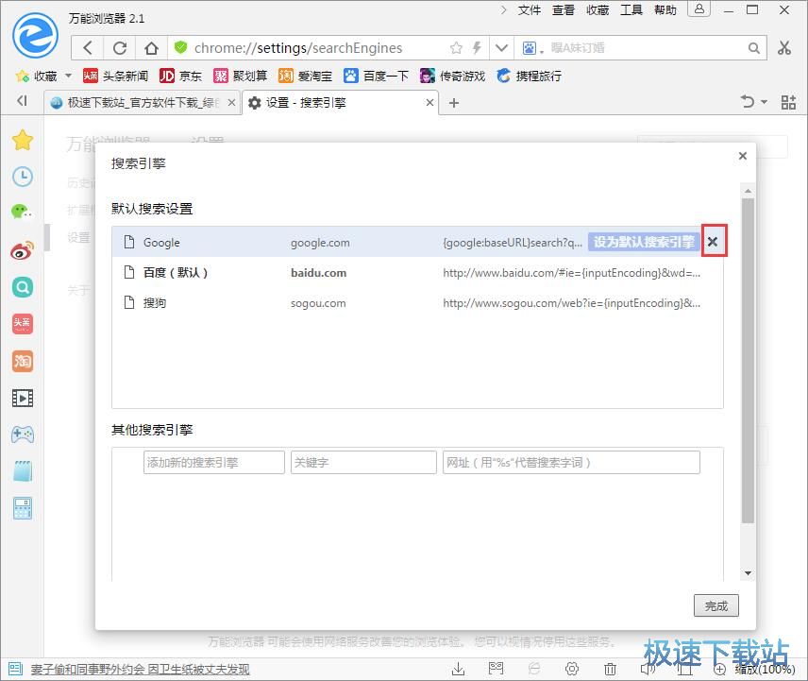Click 设为默认搜索引擎 button for Google
The height and width of the screenshot is (681, 808).
pos(644,242)
